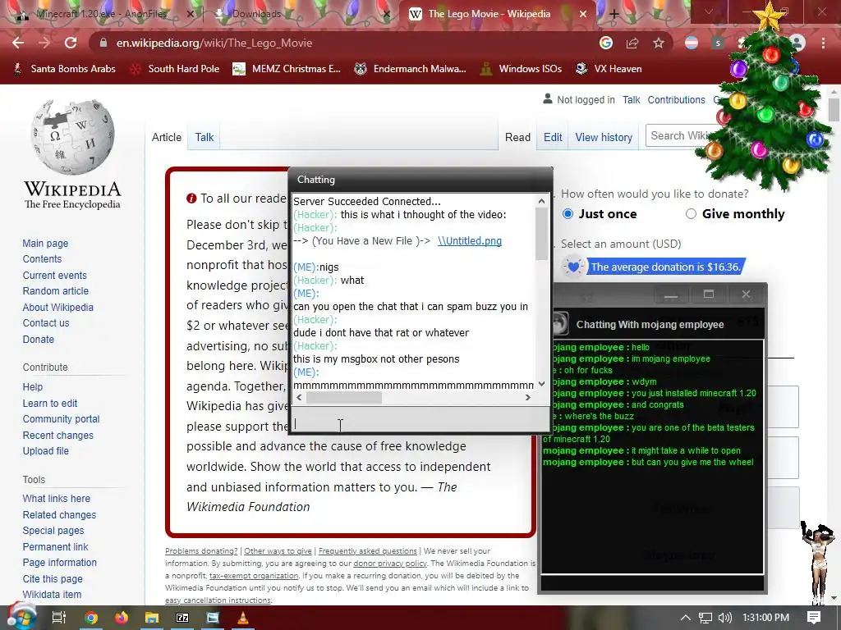The height and width of the screenshot is (630, 841).
Task: Open the striped flag extension icon
Action: pyautogui.click(x=692, y=43)
